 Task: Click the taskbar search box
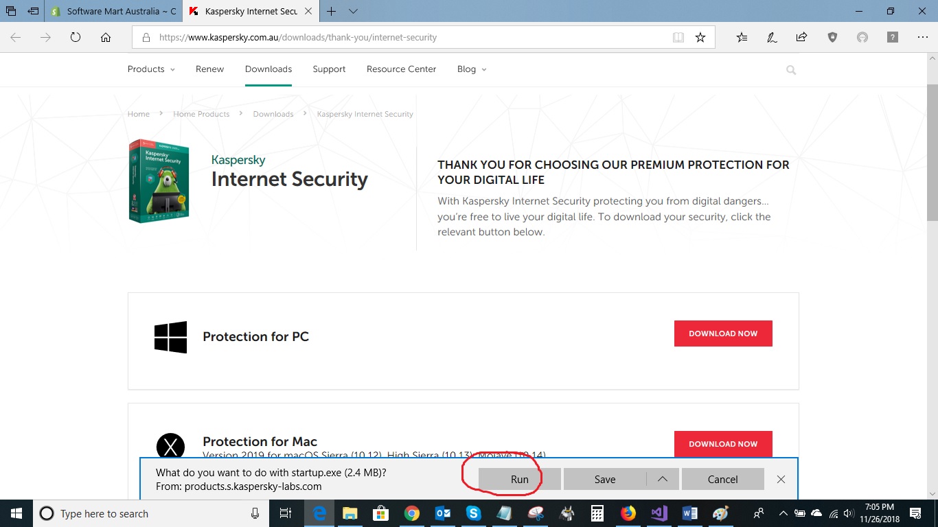pyautogui.click(x=152, y=513)
